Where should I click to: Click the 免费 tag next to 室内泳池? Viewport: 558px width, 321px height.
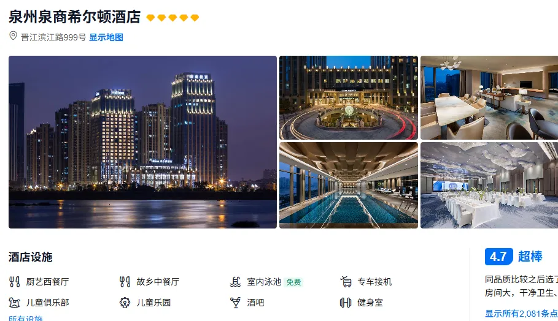click(293, 282)
